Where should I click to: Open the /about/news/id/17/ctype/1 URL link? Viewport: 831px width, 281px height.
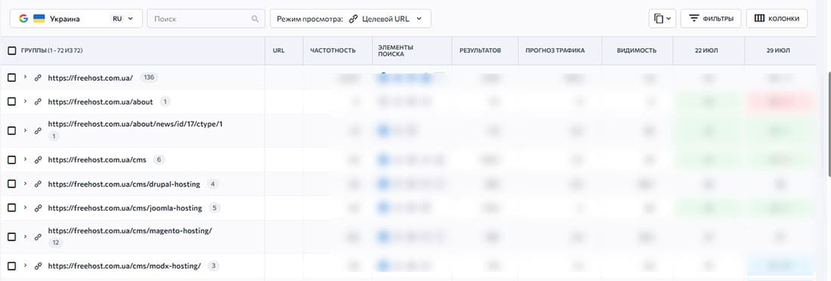point(135,124)
